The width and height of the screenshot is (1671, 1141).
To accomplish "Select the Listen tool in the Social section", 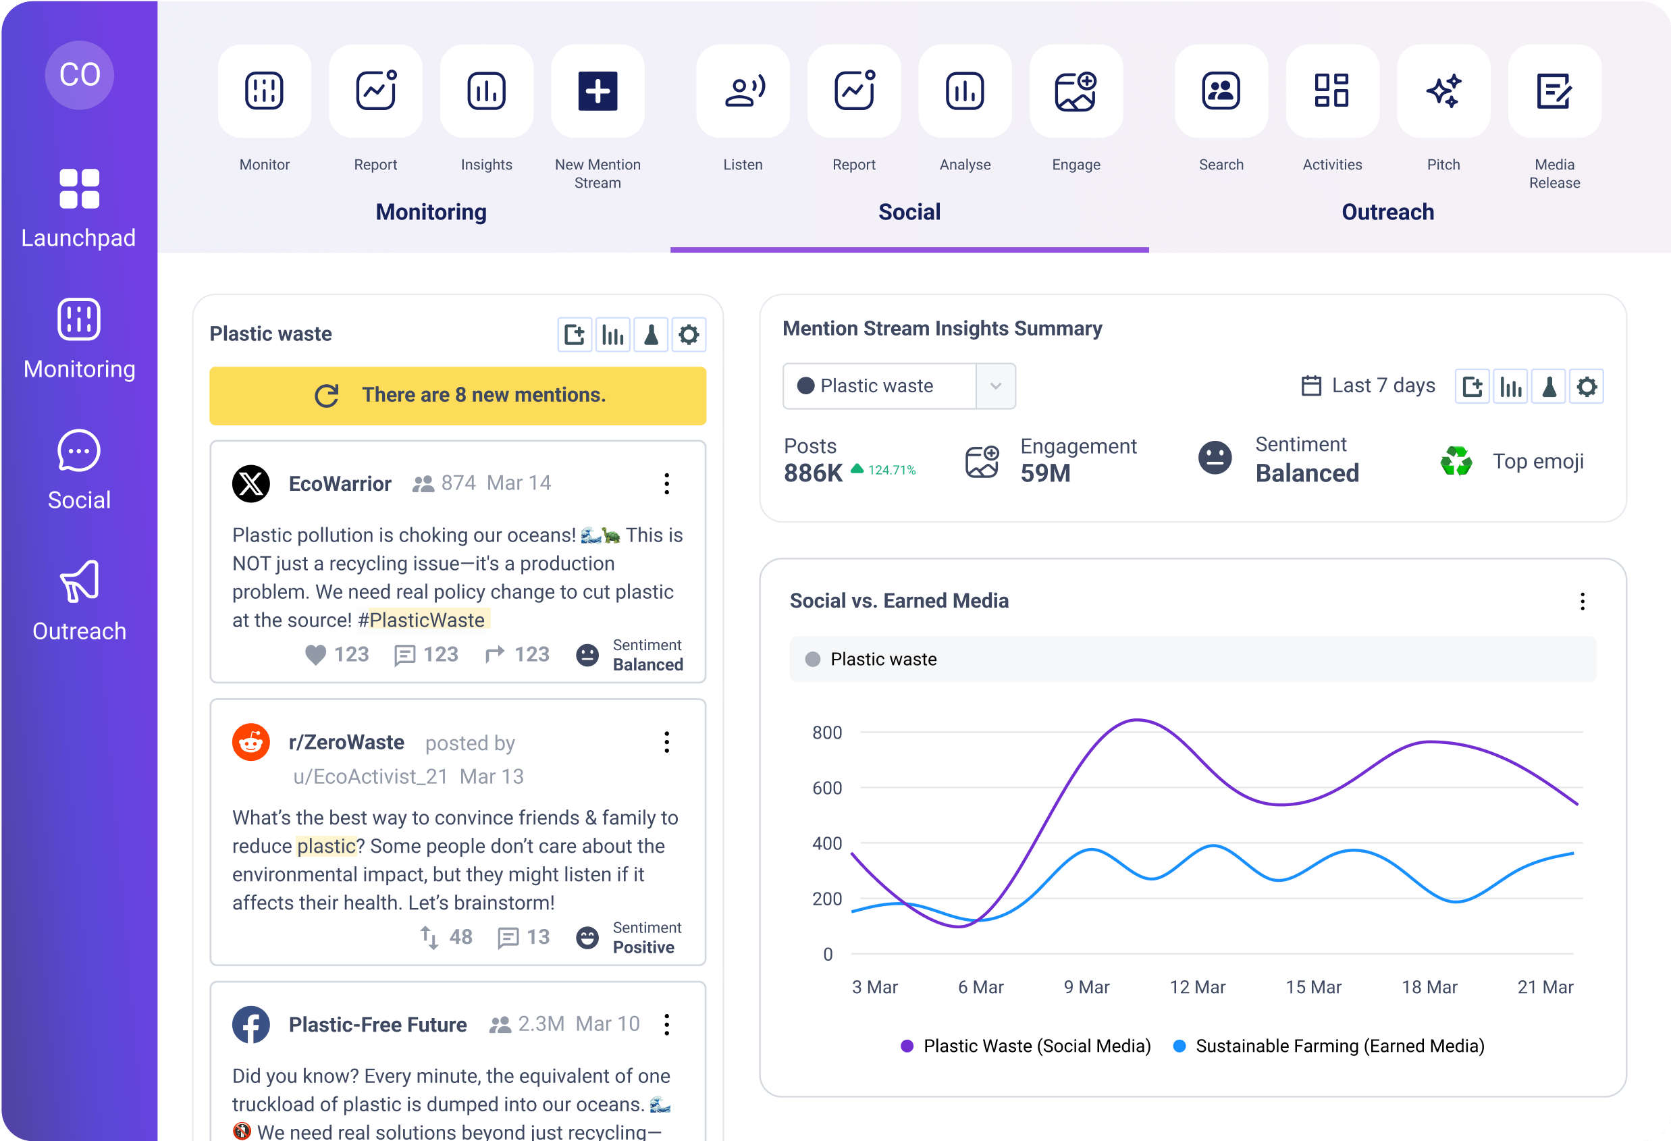I will coord(743,90).
